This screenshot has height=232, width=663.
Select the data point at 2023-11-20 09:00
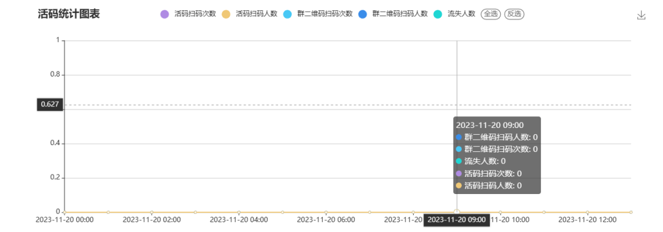coord(457,212)
